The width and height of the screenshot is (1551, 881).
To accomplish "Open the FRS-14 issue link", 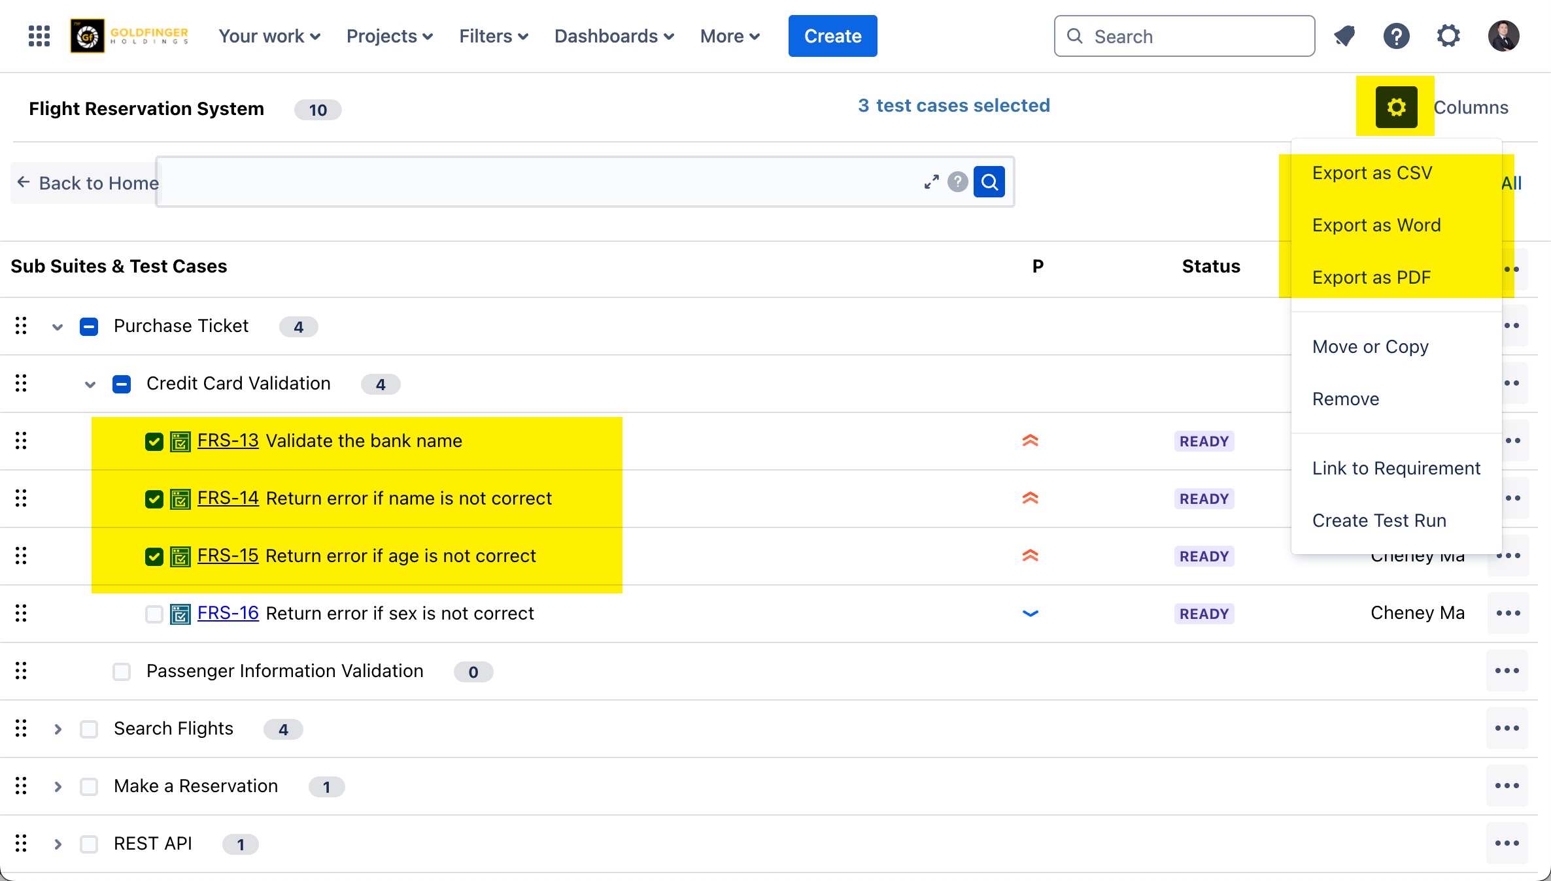I will pos(228,498).
